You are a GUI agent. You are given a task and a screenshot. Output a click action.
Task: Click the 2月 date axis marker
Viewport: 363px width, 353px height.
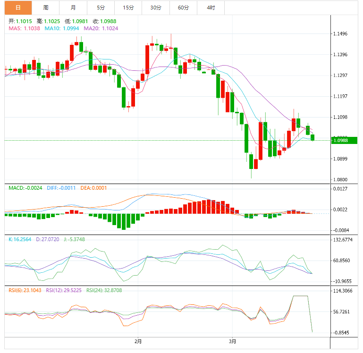pos(138,341)
